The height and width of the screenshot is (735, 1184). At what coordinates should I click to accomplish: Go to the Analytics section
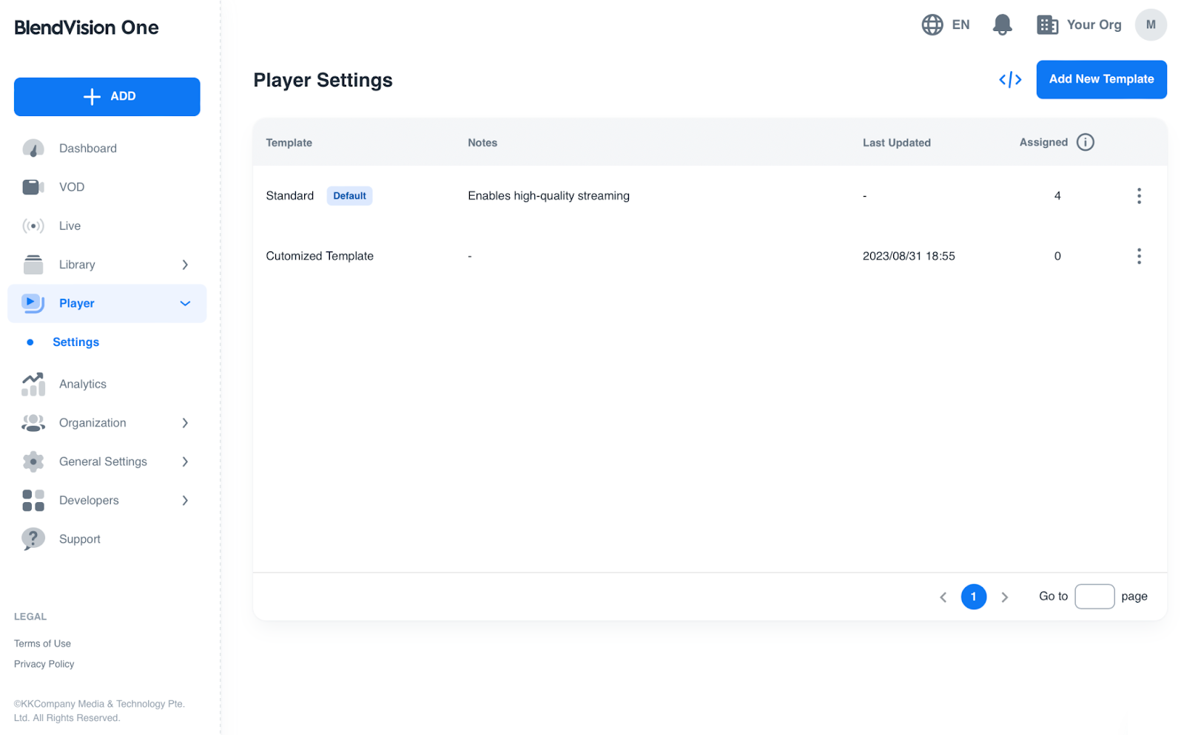[x=82, y=385]
